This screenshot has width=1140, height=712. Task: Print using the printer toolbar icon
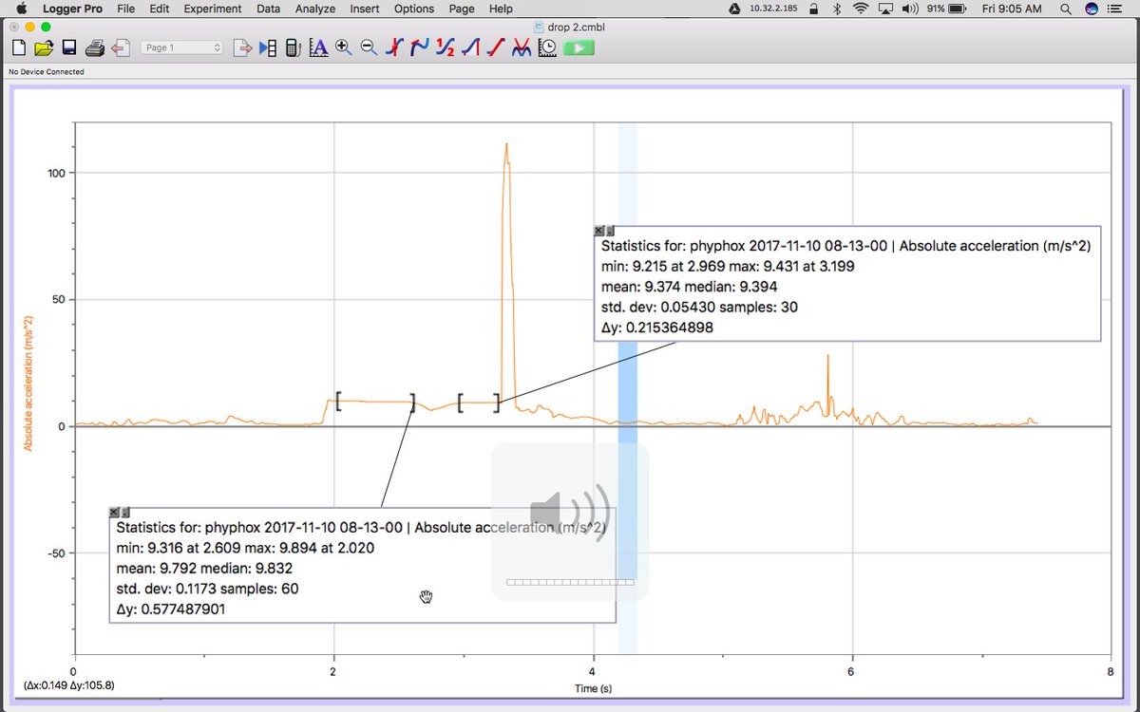tap(94, 47)
